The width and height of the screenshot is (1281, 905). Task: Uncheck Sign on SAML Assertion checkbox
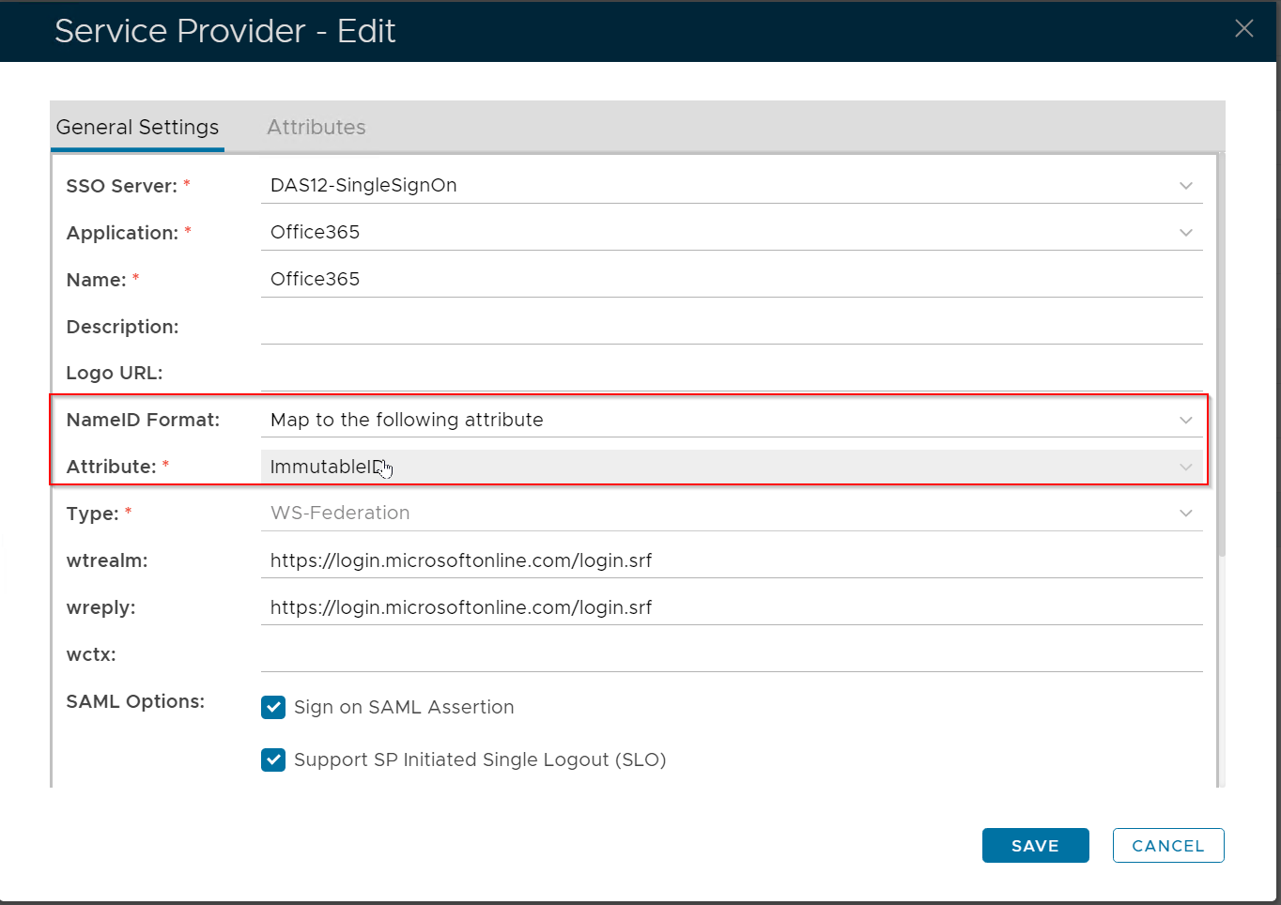(273, 708)
